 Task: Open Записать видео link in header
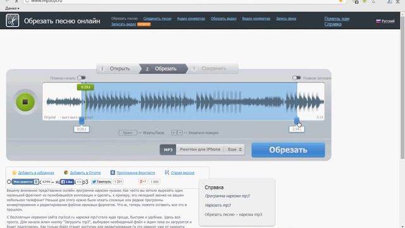coord(123,24)
